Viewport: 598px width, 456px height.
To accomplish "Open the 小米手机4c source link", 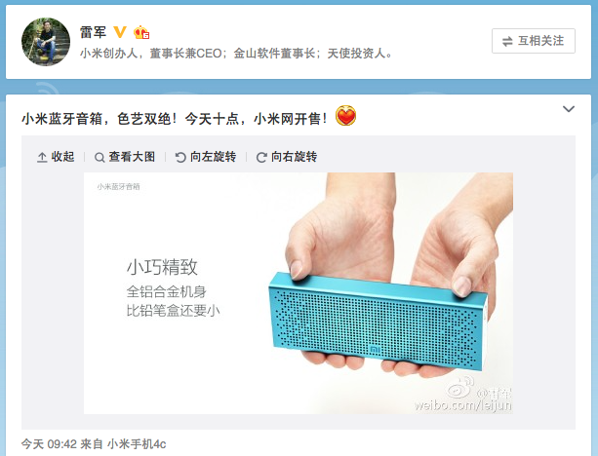I will click(137, 443).
